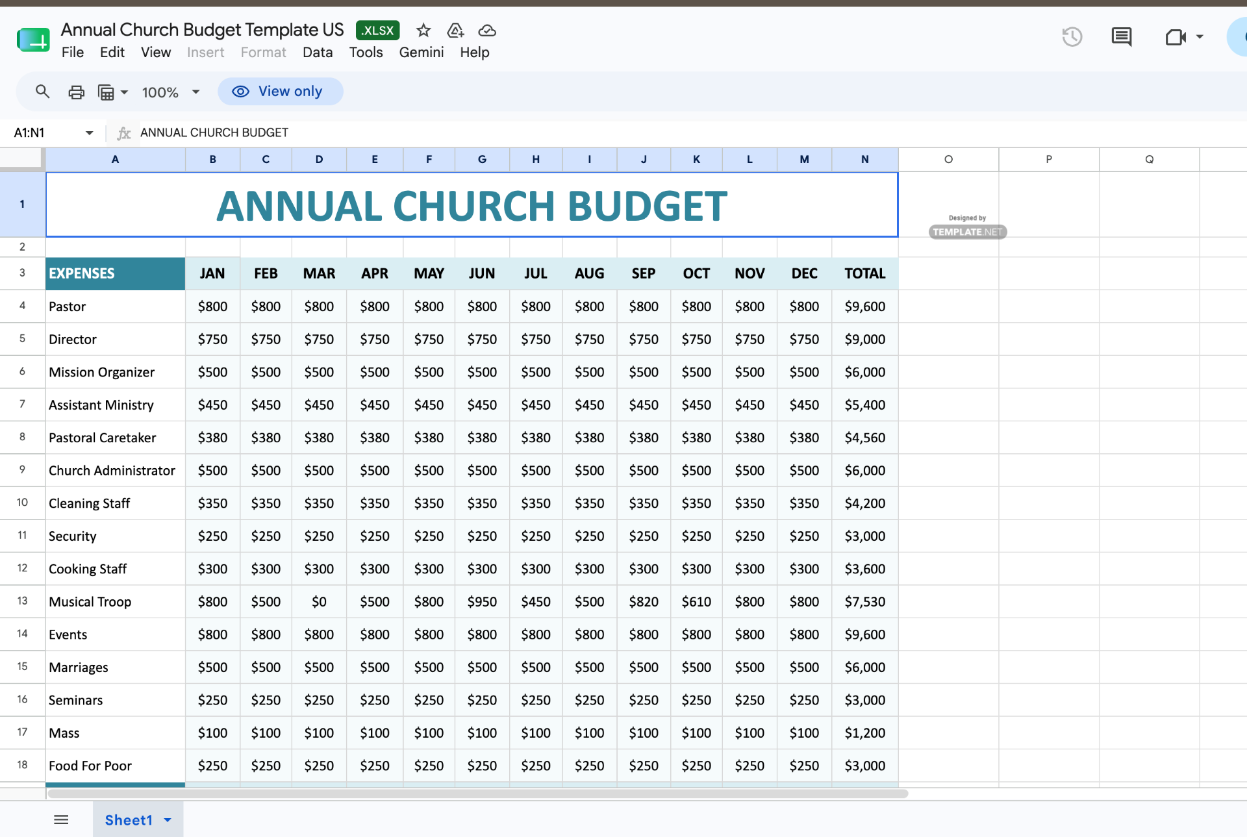The image size is (1247, 837).
Task: Expand the filter views dropdown arrow
Action: tap(124, 92)
